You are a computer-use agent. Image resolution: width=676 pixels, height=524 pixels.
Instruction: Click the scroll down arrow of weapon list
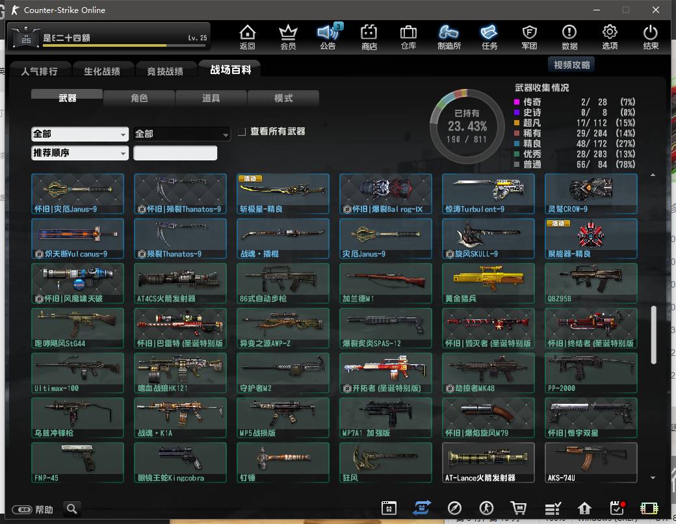(653, 477)
